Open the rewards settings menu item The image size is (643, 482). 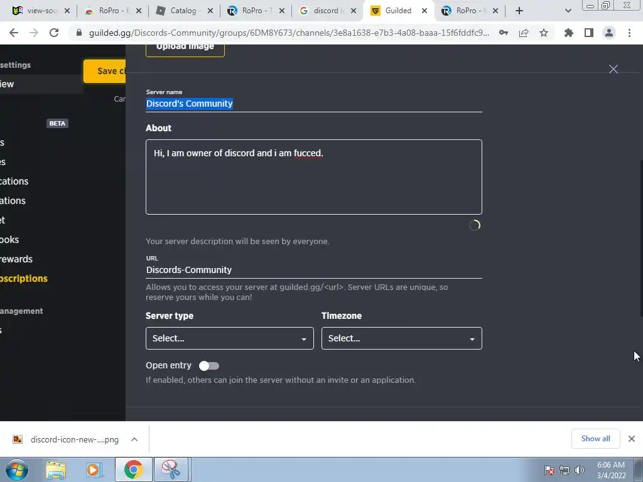click(16, 259)
